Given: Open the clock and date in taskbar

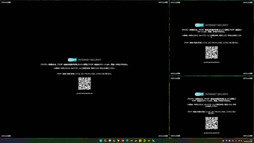Looking at the screenshot, I should tap(248, 141).
